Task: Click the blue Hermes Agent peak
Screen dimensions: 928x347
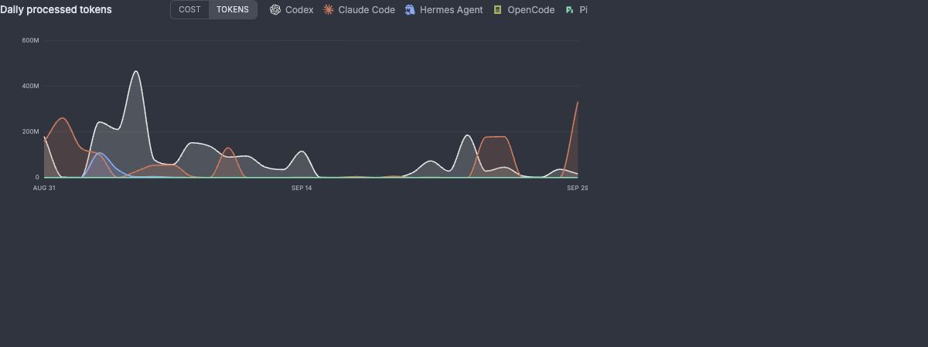Action: [98, 154]
